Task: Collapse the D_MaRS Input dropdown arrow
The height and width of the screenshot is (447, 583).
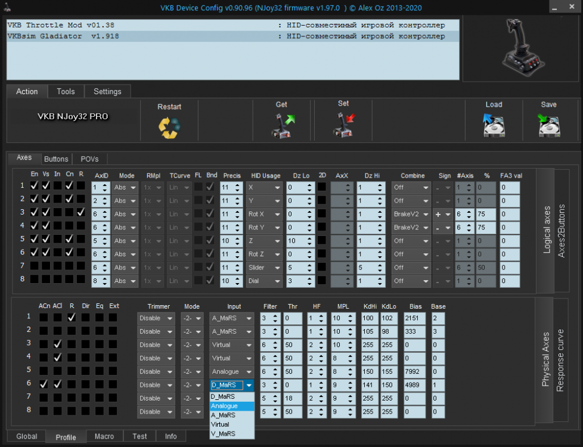Action: (x=249, y=385)
